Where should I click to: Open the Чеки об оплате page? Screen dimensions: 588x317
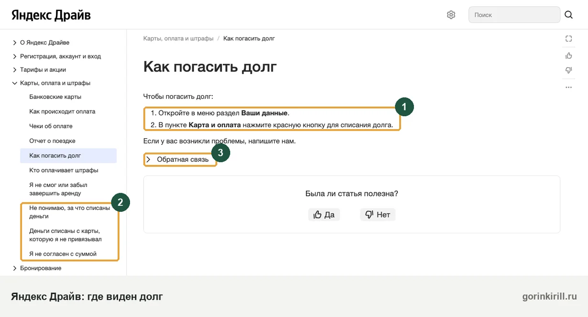click(x=51, y=126)
